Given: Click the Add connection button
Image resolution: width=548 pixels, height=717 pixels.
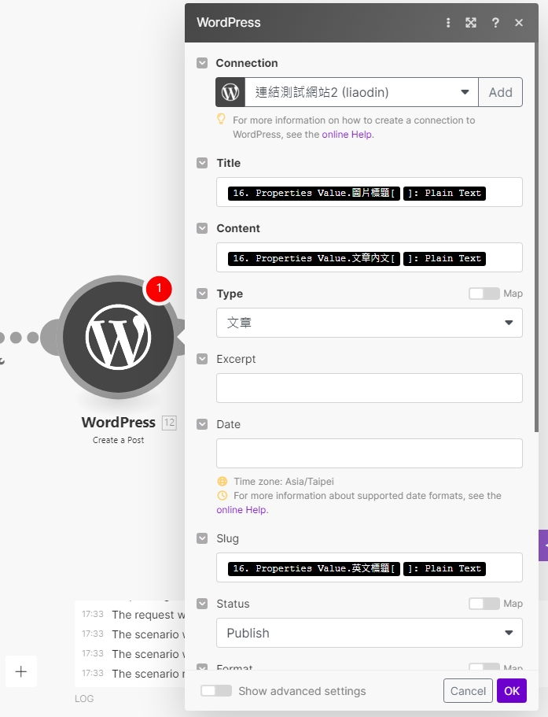Looking at the screenshot, I should [x=501, y=92].
